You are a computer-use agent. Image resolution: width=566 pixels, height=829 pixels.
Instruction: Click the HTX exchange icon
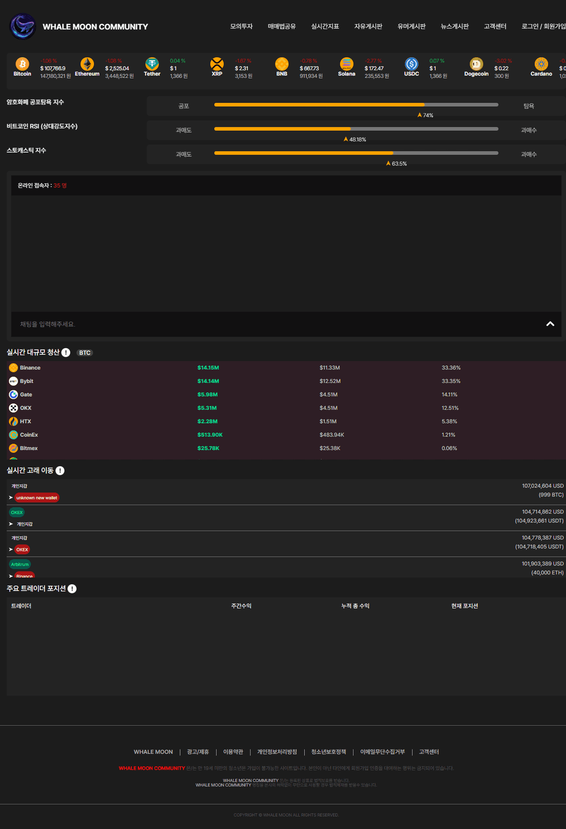tap(14, 421)
